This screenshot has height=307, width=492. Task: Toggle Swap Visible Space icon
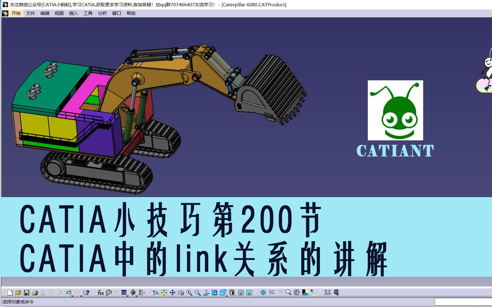(x=249, y=293)
